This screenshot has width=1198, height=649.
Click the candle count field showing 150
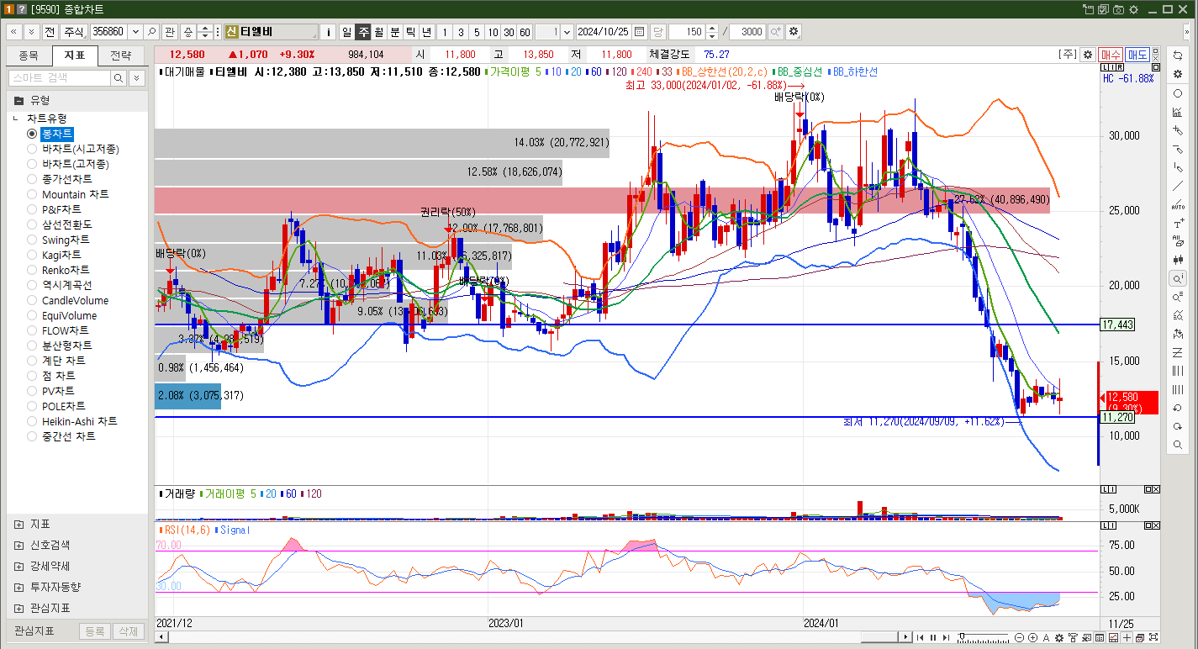pos(687,31)
